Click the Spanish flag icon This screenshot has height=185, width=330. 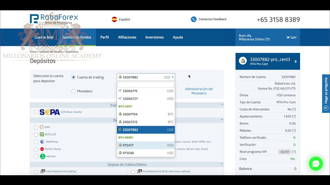click(x=114, y=19)
